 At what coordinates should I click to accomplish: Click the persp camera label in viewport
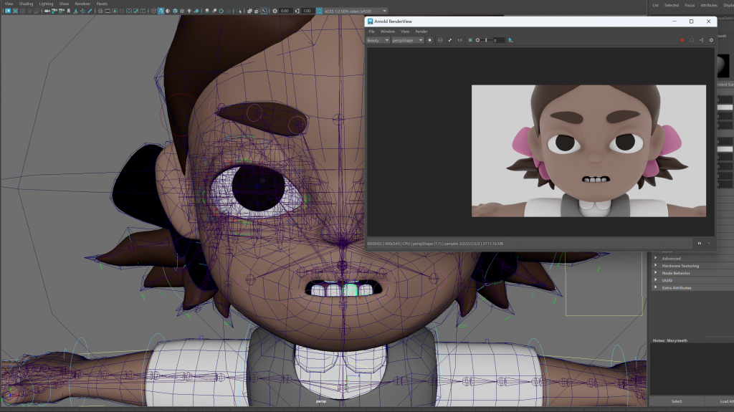pos(320,401)
